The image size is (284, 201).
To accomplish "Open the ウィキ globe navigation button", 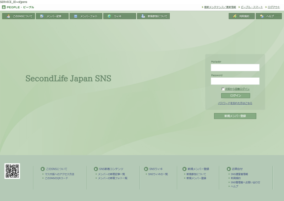I will [x=120, y=16].
